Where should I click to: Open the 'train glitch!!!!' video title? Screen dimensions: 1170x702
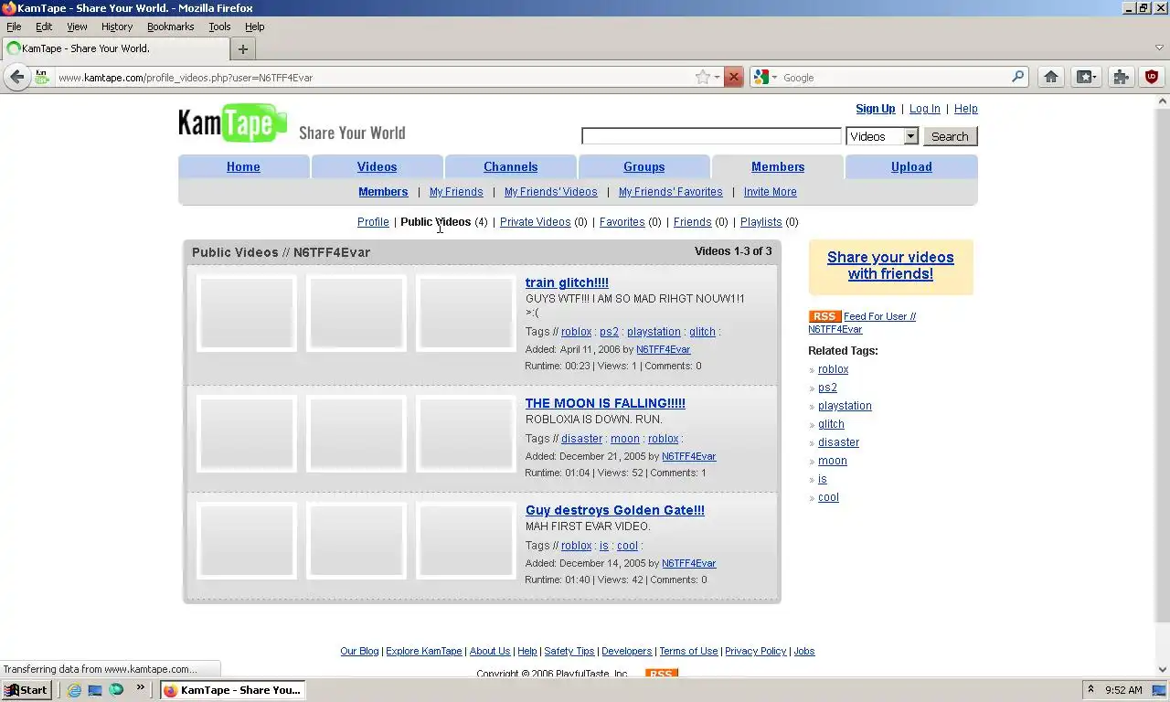567,282
